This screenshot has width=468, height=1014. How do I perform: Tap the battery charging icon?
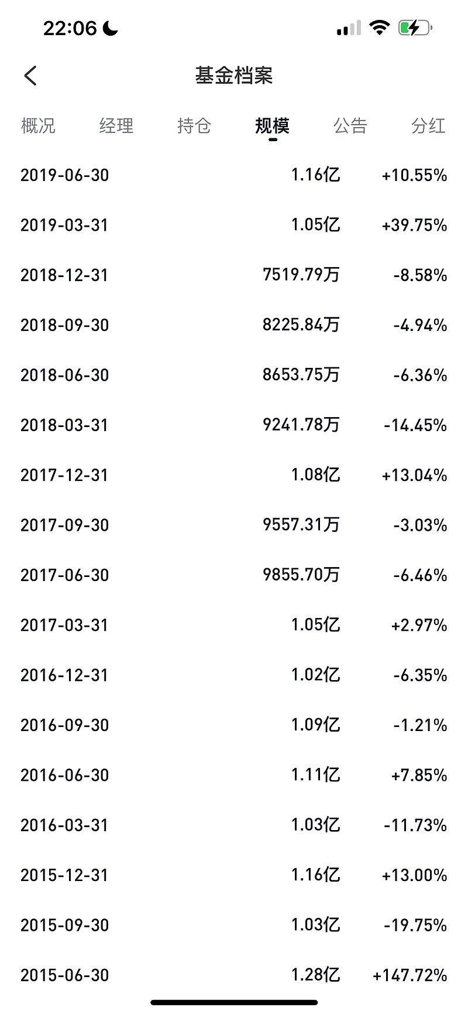point(415,28)
